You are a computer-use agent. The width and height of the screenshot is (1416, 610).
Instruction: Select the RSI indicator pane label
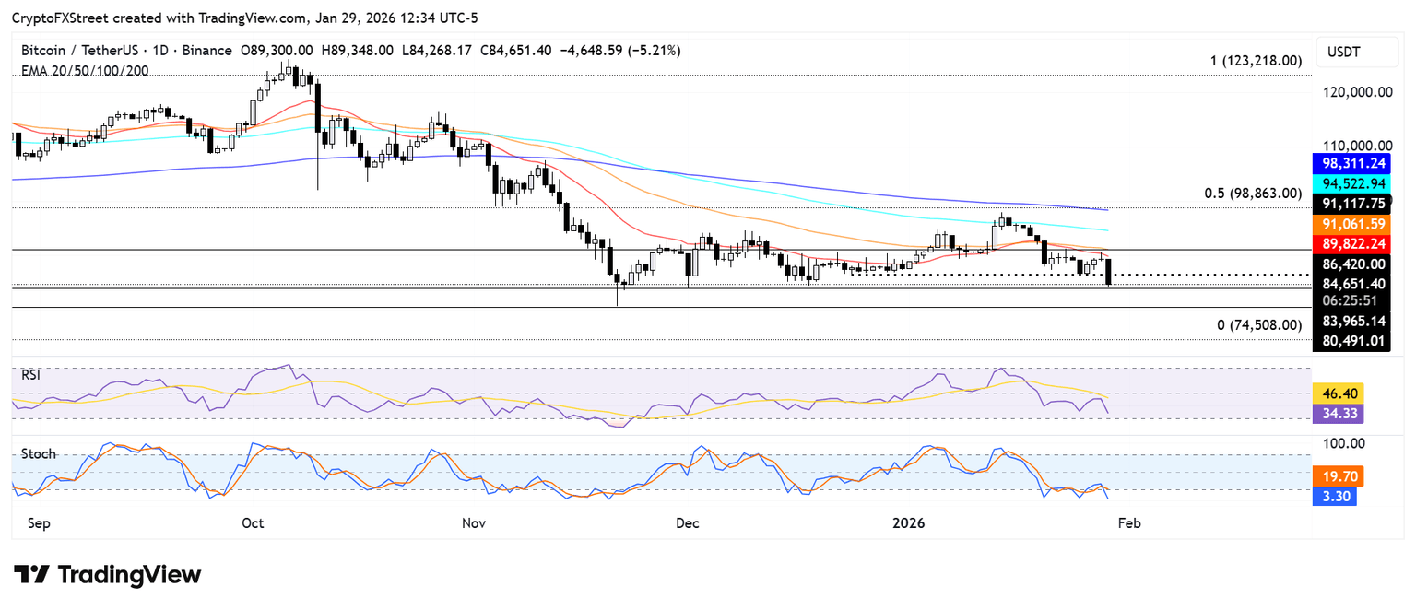[33, 375]
